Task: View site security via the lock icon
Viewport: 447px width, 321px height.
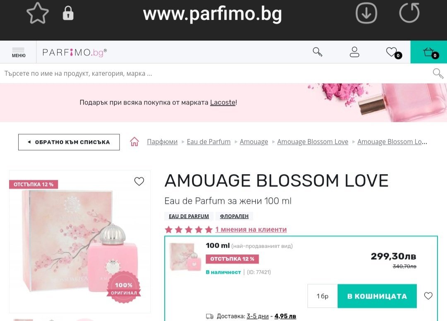Action: (x=68, y=13)
